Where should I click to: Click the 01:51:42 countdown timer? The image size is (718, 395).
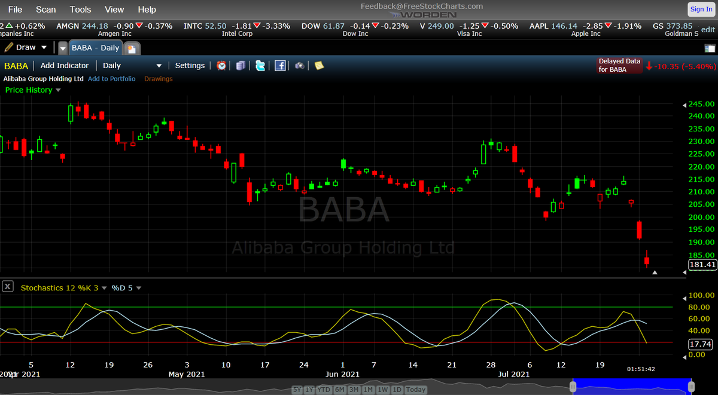641,369
